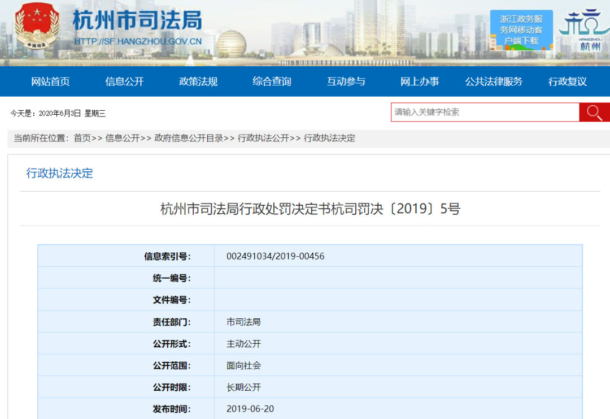Click the 行政执法决定 breadcrumb link

[x=329, y=138]
